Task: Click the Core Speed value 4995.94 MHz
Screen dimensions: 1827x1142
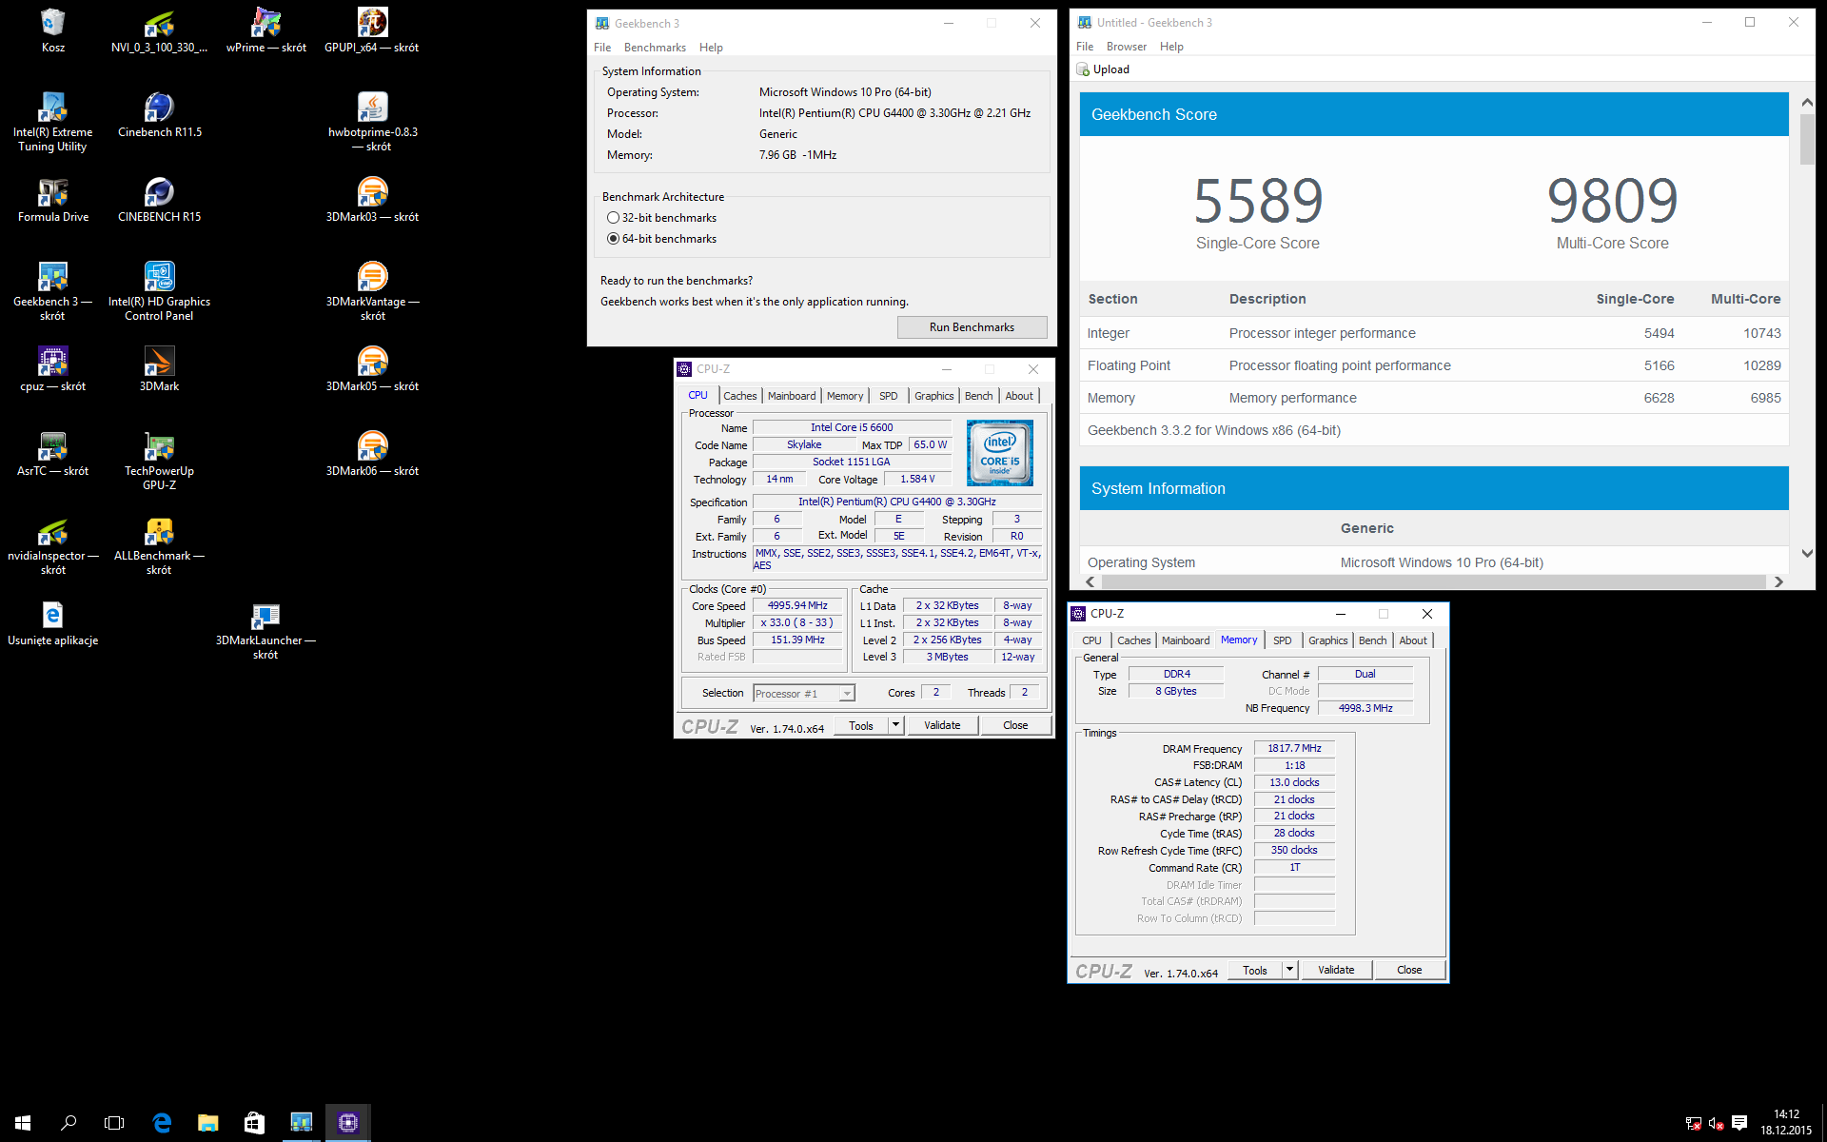Action: pyautogui.click(x=797, y=605)
